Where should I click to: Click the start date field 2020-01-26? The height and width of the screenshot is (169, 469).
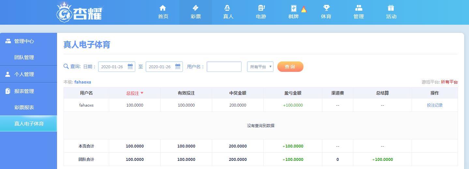116,67
